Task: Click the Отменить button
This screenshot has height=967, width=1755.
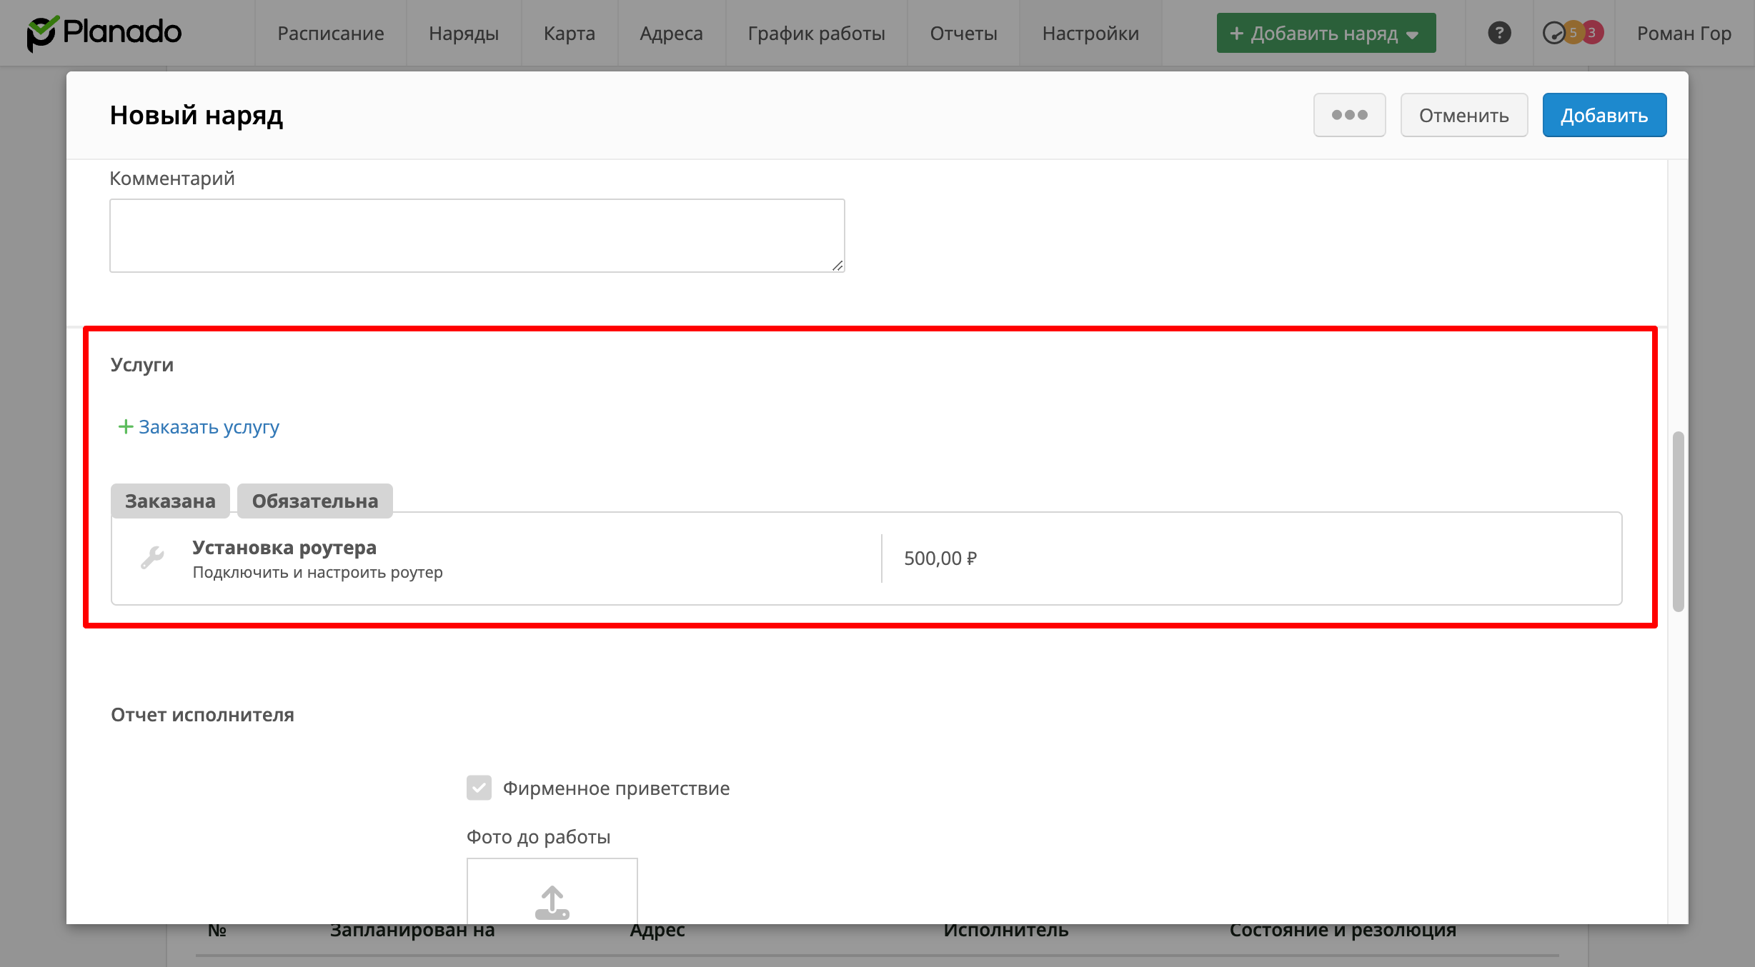Action: pyautogui.click(x=1463, y=115)
